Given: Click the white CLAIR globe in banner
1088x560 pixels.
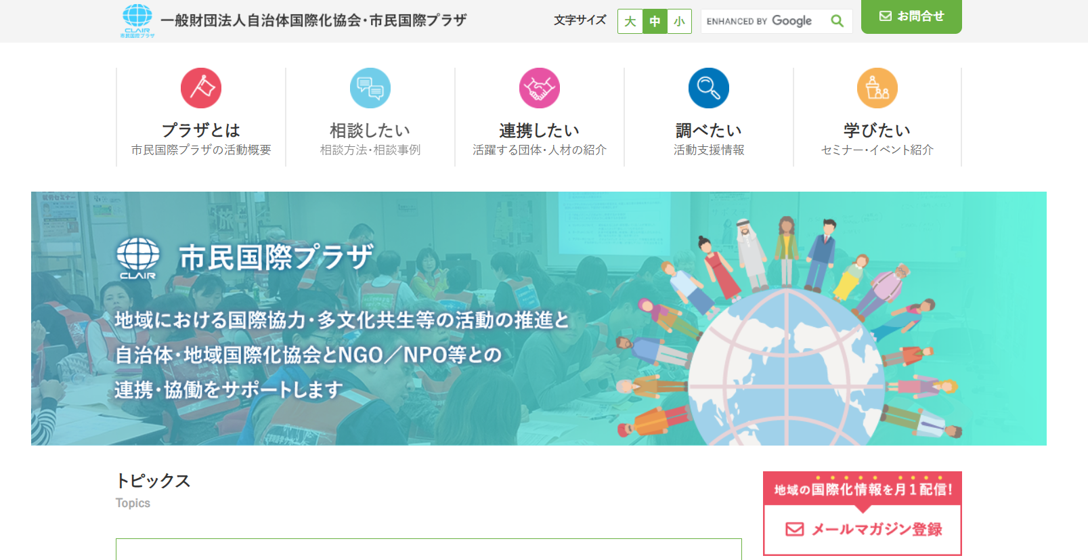Looking at the screenshot, I should (138, 258).
